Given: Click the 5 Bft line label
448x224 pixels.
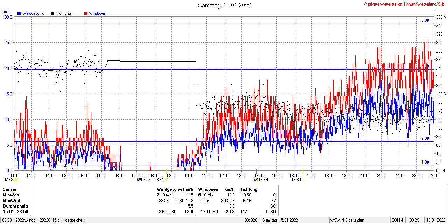Looking at the screenshot, I should pyautogui.click(x=425, y=20).
